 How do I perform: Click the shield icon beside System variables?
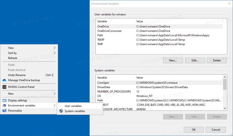[61, 111]
